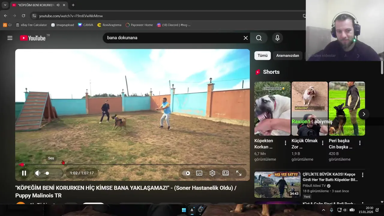Open the Discord bookmark
Image resolution: width=384 pixels, height=216 pixels.
coord(174,25)
